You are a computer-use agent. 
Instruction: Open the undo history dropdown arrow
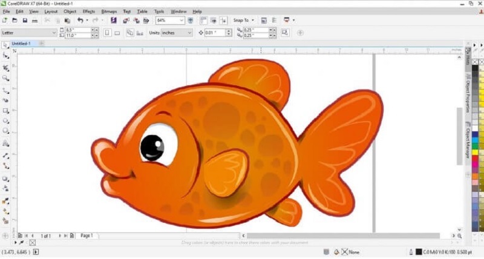(87, 21)
